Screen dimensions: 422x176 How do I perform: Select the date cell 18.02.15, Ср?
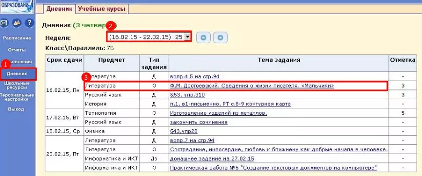coord(64,131)
